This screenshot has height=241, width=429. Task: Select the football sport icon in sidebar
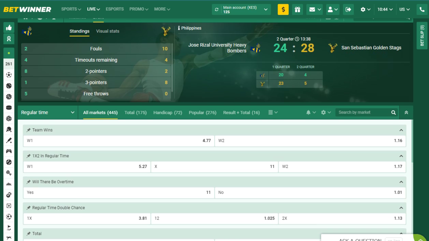point(9,75)
